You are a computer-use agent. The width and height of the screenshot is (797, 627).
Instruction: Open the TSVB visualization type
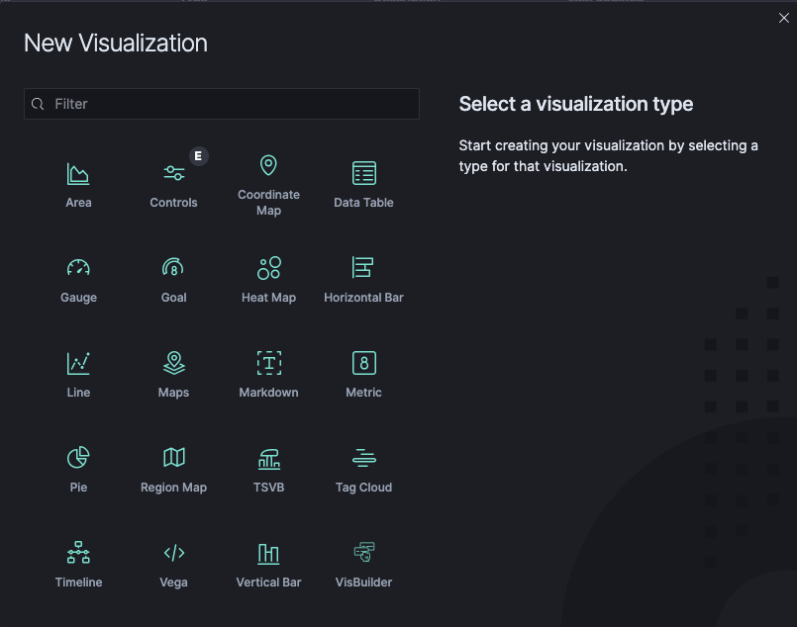268,469
